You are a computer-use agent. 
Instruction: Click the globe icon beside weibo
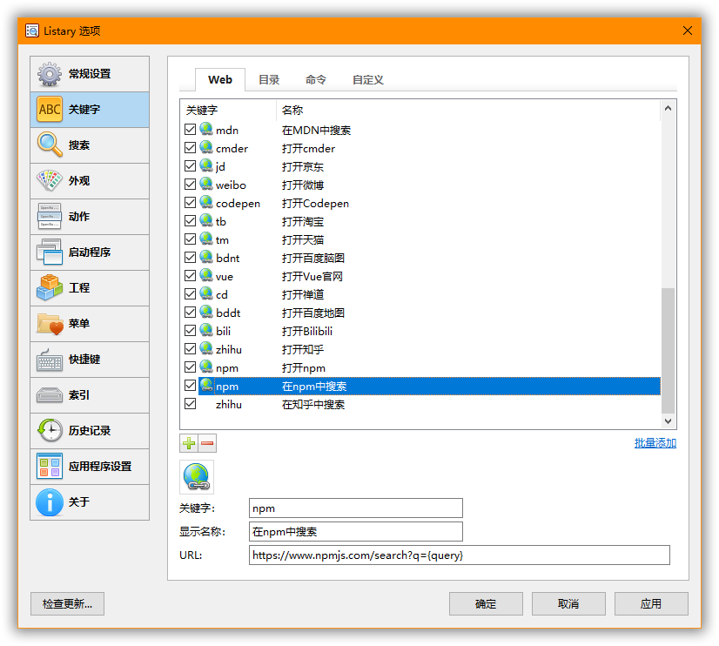(206, 185)
